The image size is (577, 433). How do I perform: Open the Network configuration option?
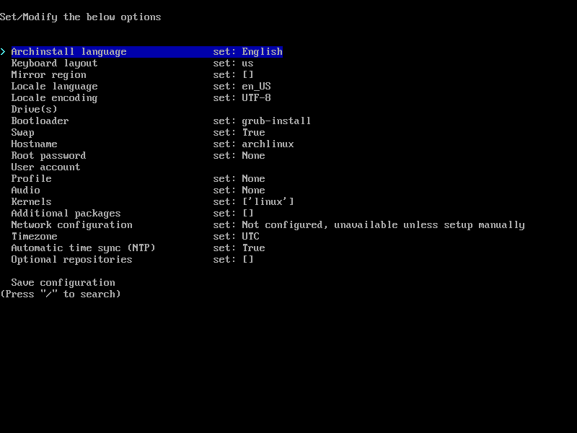point(71,225)
